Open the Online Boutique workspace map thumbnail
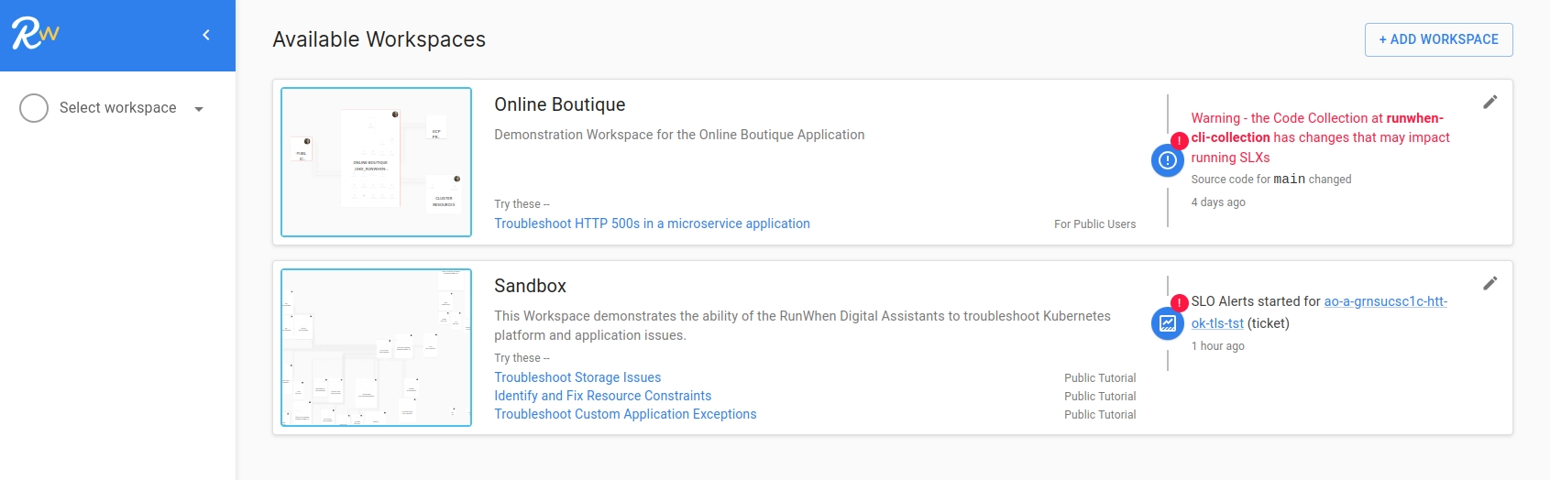 (x=376, y=162)
